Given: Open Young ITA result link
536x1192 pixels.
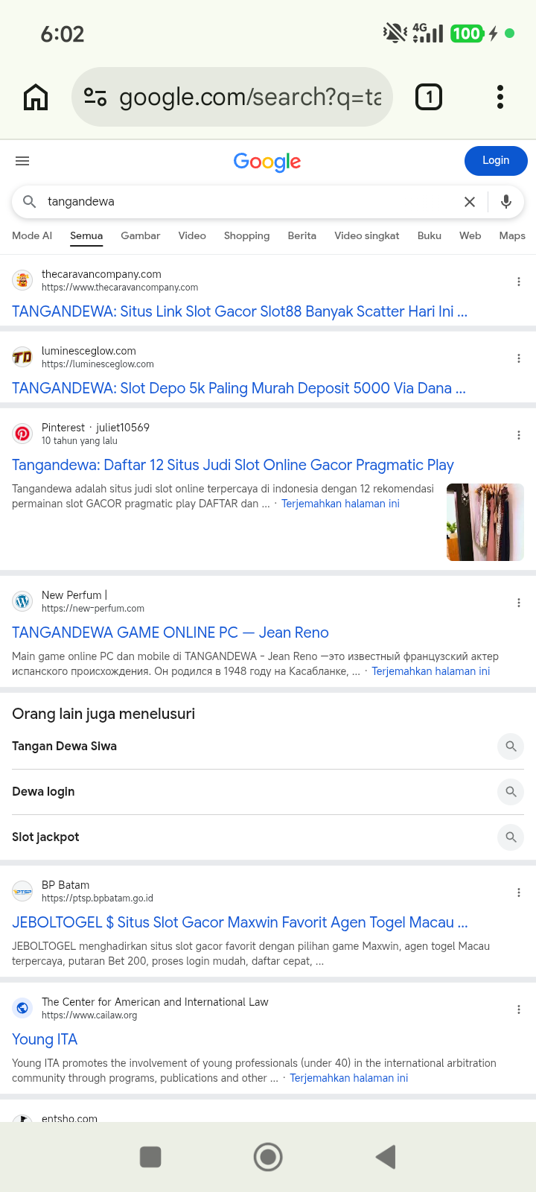Looking at the screenshot, I should click(45, 1039).
